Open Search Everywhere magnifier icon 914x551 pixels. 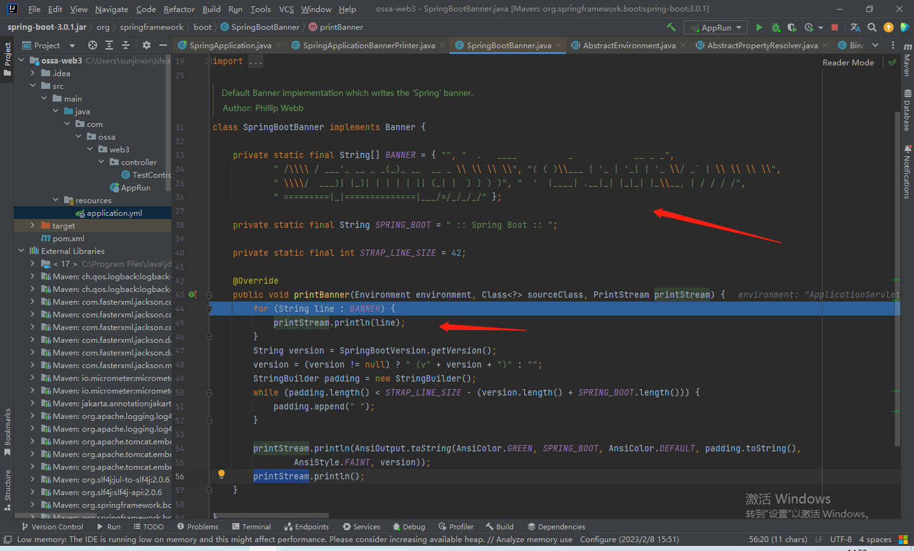click(x=872, y=27)
